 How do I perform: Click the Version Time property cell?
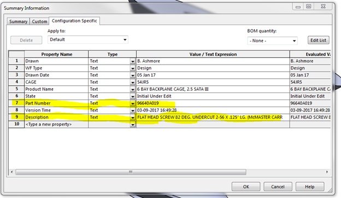[x=56, y=110]
